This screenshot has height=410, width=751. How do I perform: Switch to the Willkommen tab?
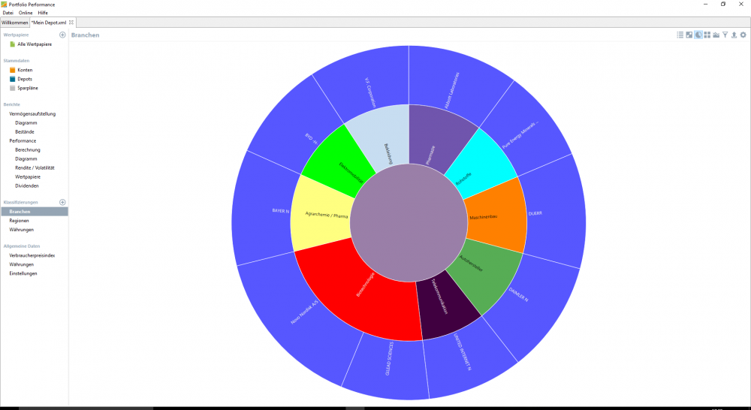coord(15,23)
